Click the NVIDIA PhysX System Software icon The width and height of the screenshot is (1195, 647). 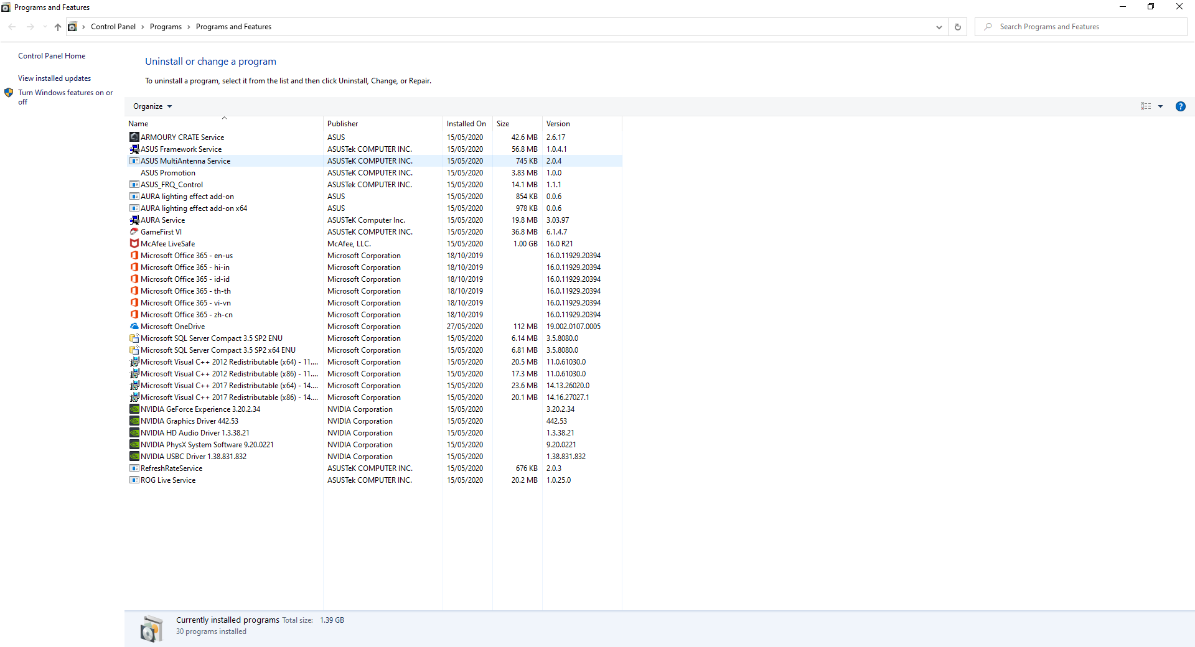pos(134,444)
